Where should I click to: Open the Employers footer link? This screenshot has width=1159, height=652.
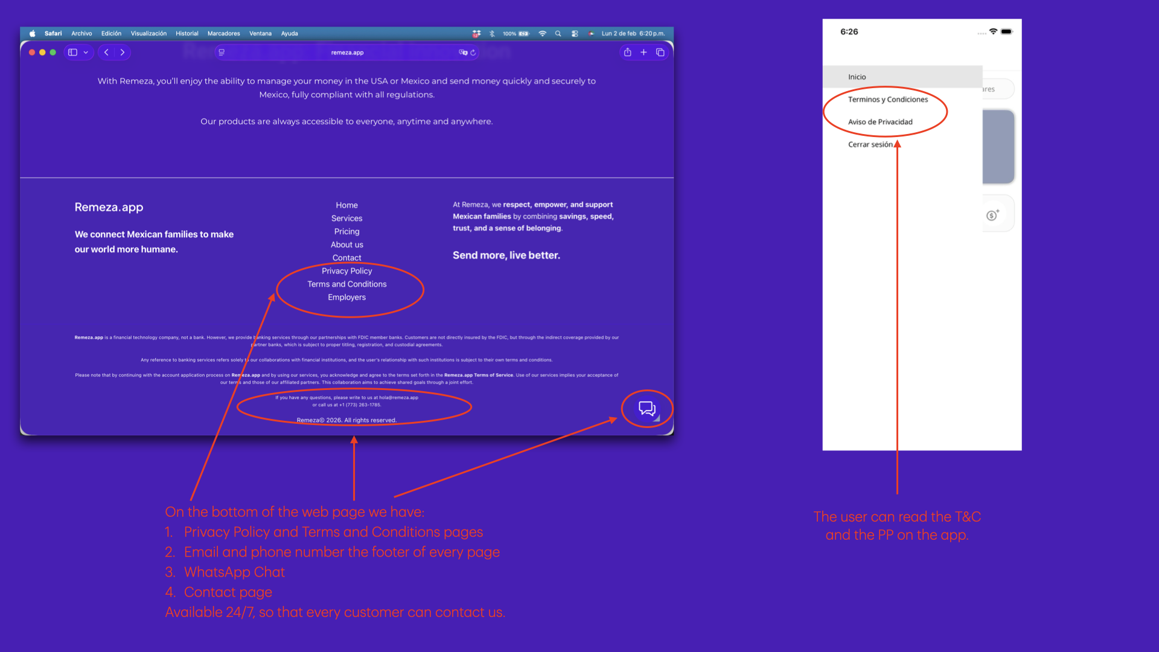coord(346,298)
